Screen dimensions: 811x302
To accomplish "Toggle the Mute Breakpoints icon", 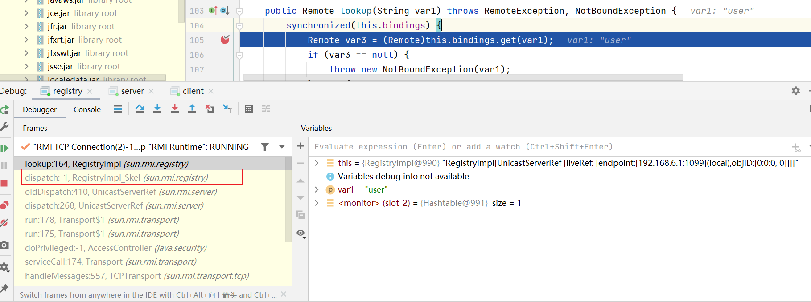I will tap(4, 222).
